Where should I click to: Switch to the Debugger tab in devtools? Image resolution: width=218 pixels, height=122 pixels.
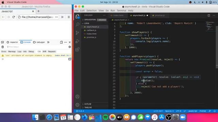[x=39, y=42]
